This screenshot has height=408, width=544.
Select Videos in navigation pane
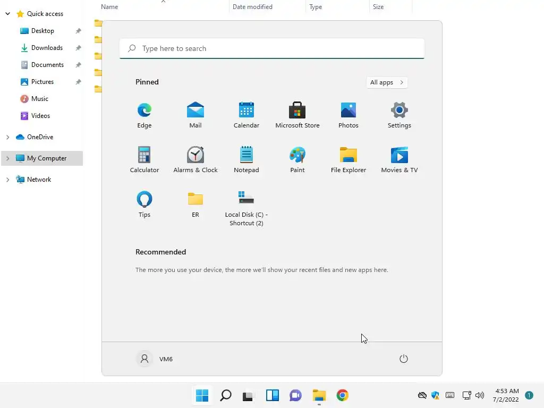40,116
